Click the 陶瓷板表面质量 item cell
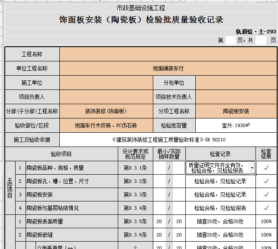 (x=72, y=221)
